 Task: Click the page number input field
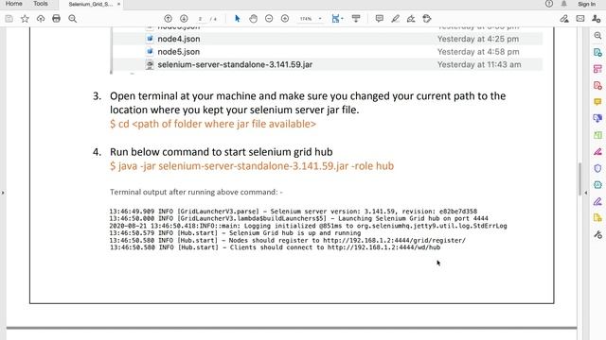pyautogui.click(x=200, y=19)
